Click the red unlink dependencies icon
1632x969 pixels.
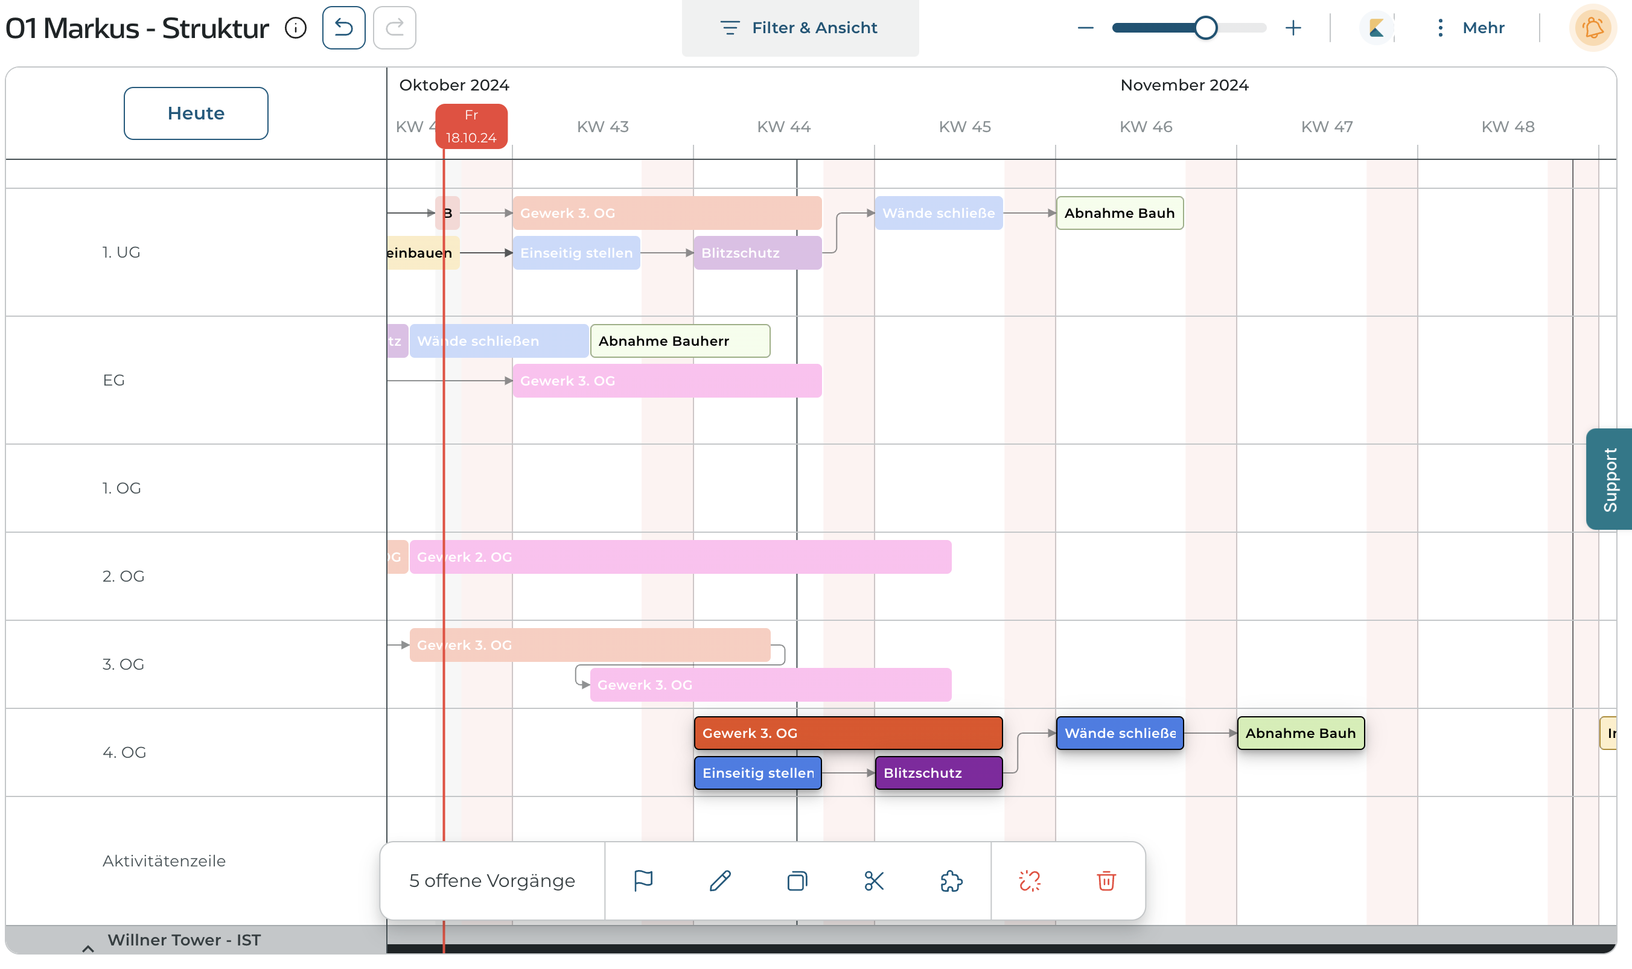1030,881
